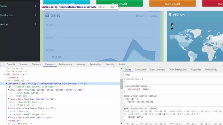The width and height of the screenshot is (223, 125).
Task: Open the Console DevTools tab
Action: (11, 64)
